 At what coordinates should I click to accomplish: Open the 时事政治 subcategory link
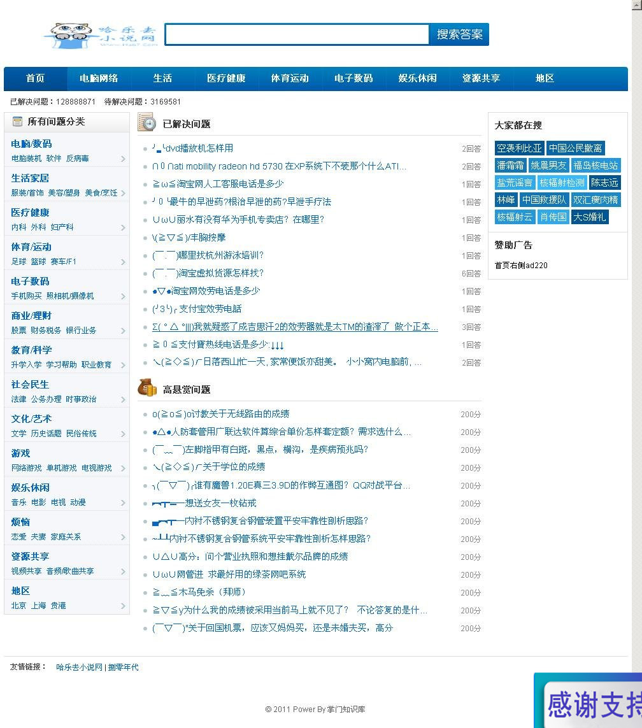point(81,399)
